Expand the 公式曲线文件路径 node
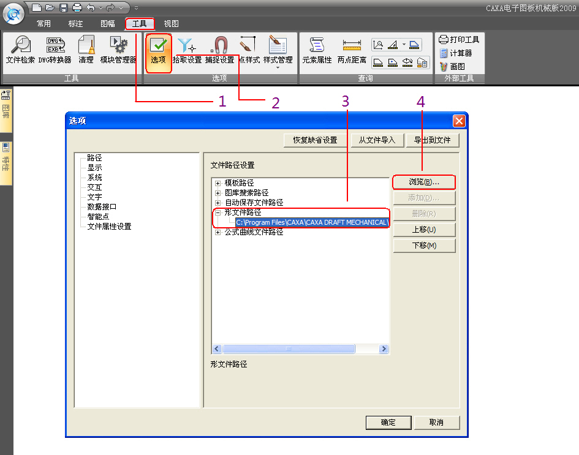The image size is (579, 455). 218,232
